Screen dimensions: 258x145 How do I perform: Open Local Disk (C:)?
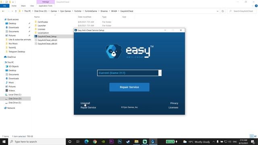[x=15, y=95]
